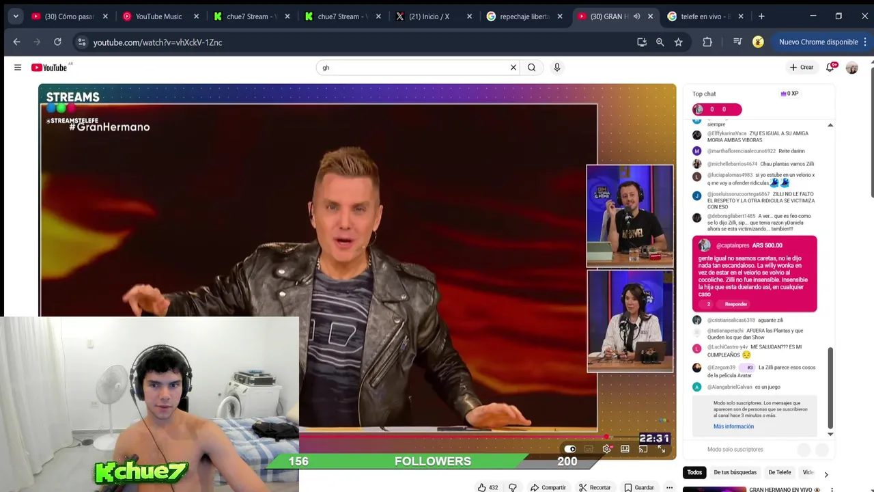The height and width of the screenshot is (492, 874).
Task: Open account avatar menu
Action: pos(851,68)
